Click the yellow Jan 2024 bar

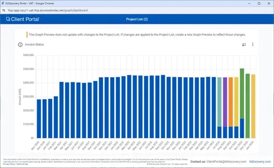[253, 106]
